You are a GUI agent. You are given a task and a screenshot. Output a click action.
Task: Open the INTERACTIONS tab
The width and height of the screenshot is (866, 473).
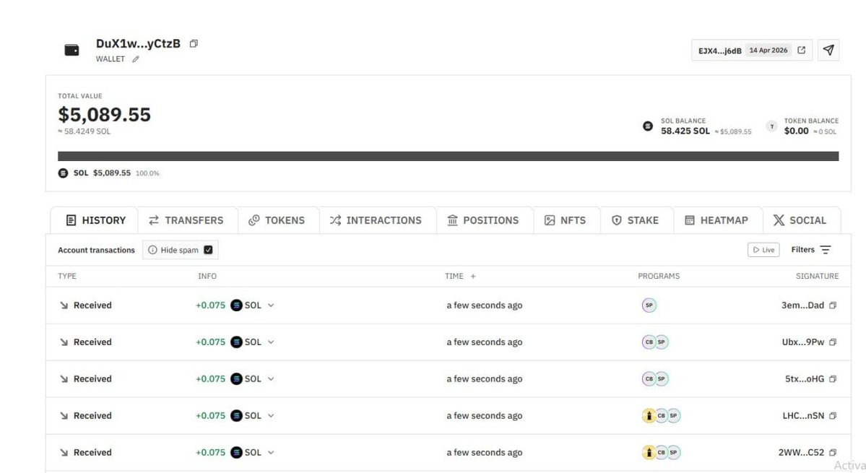point(378,220)
